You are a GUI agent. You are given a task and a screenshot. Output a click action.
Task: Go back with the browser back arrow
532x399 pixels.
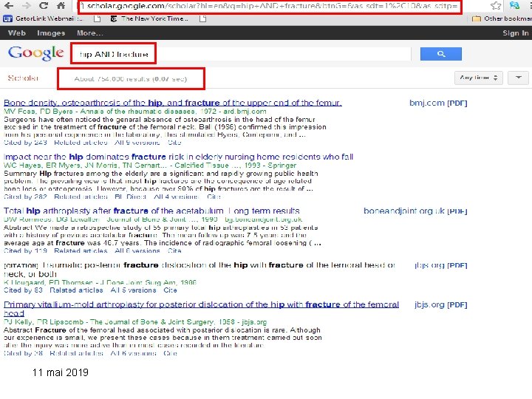coord(9,5)
